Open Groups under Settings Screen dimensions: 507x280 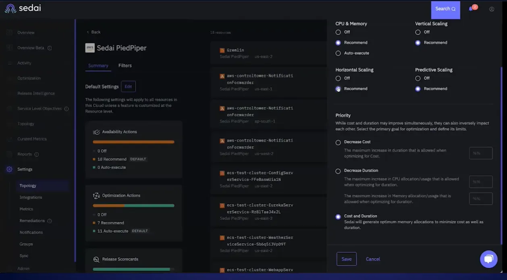26,244
